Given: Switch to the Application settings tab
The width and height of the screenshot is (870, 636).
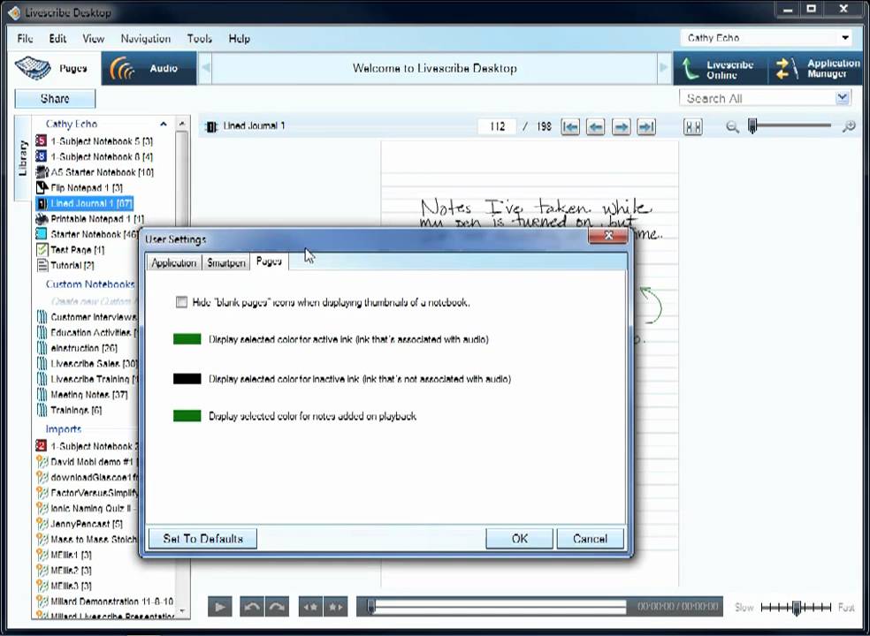Looking at the screenshot, I should click(173, 263).
